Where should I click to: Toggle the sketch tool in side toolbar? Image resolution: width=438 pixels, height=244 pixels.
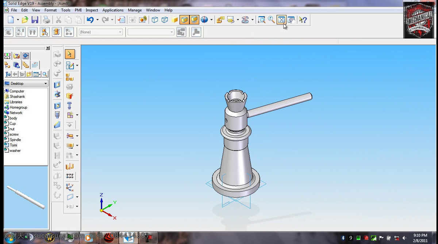tap(69, 66)
